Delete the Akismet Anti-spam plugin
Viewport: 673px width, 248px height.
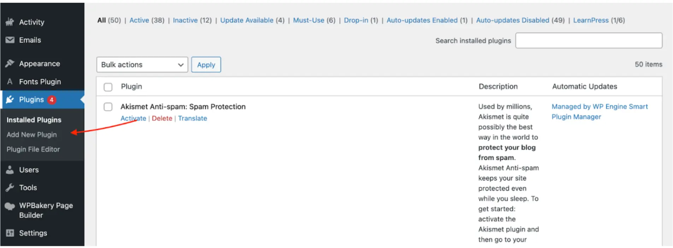coord(162,118)
